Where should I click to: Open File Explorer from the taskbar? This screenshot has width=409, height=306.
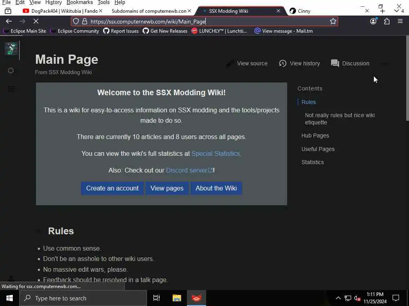click(x=177, y=298)
